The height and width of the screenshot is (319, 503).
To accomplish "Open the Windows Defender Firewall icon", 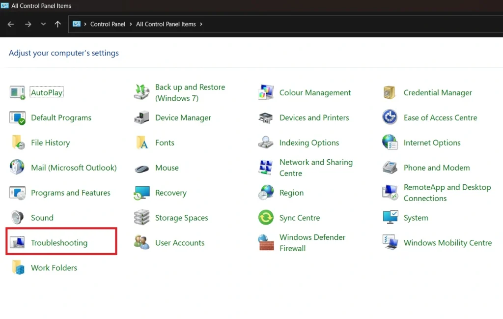I will pos(266,243).
